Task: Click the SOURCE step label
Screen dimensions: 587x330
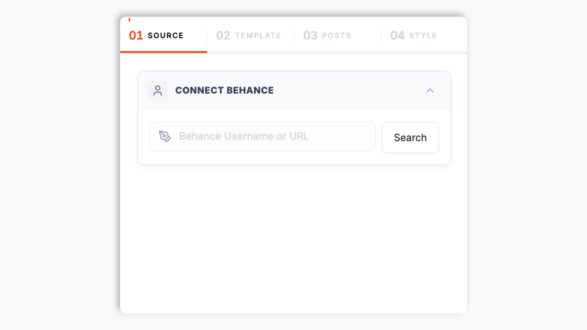Action: (x=166, y=36)
